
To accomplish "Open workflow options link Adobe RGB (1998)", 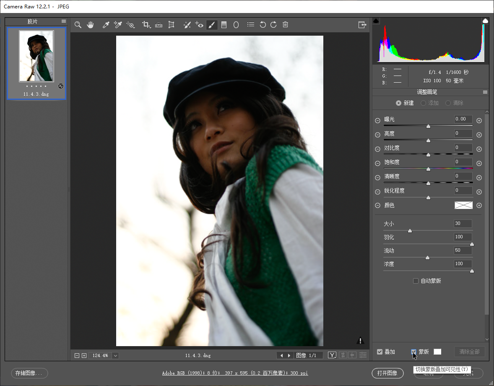I will [x=235, y=373].
